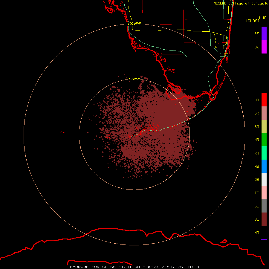Viewport: 269px width, 269px height.
Task: Select the BD yellow legend swatch
Action: (x=264, y=127)
